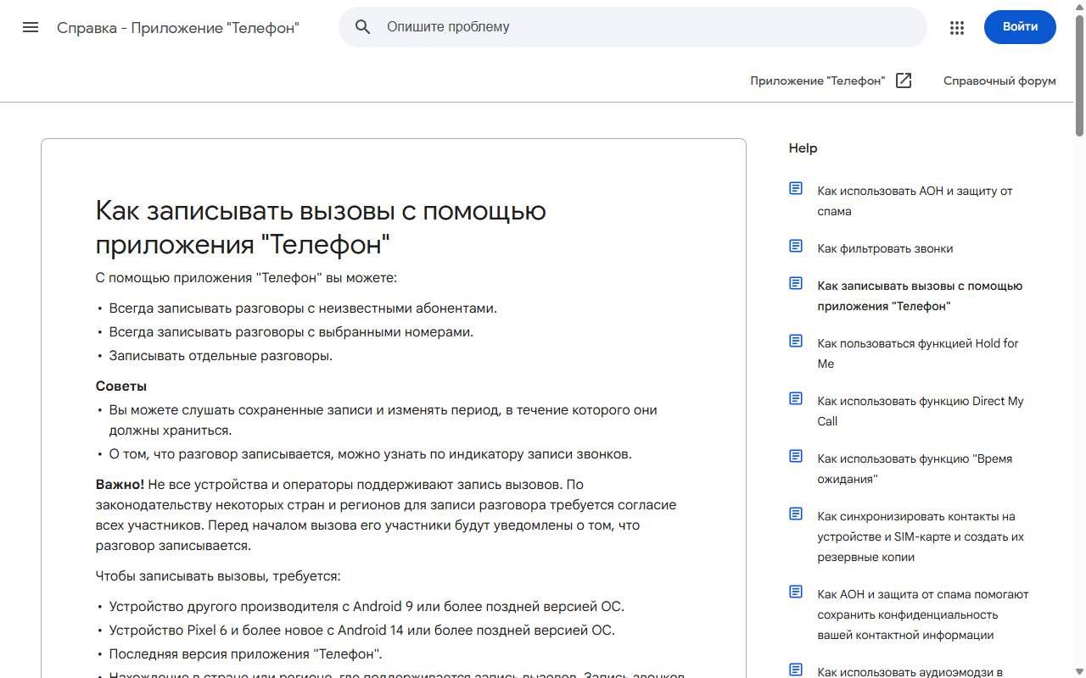Click the article icon for Как фильтровать звонки
Image resolution: width=1086 pixels, height=678 pixels.
(796, 246)
